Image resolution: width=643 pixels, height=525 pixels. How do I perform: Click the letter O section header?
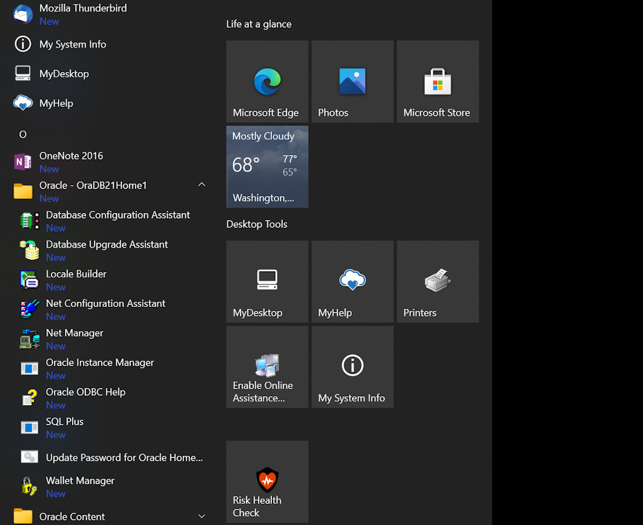click(x=23, y=134)
